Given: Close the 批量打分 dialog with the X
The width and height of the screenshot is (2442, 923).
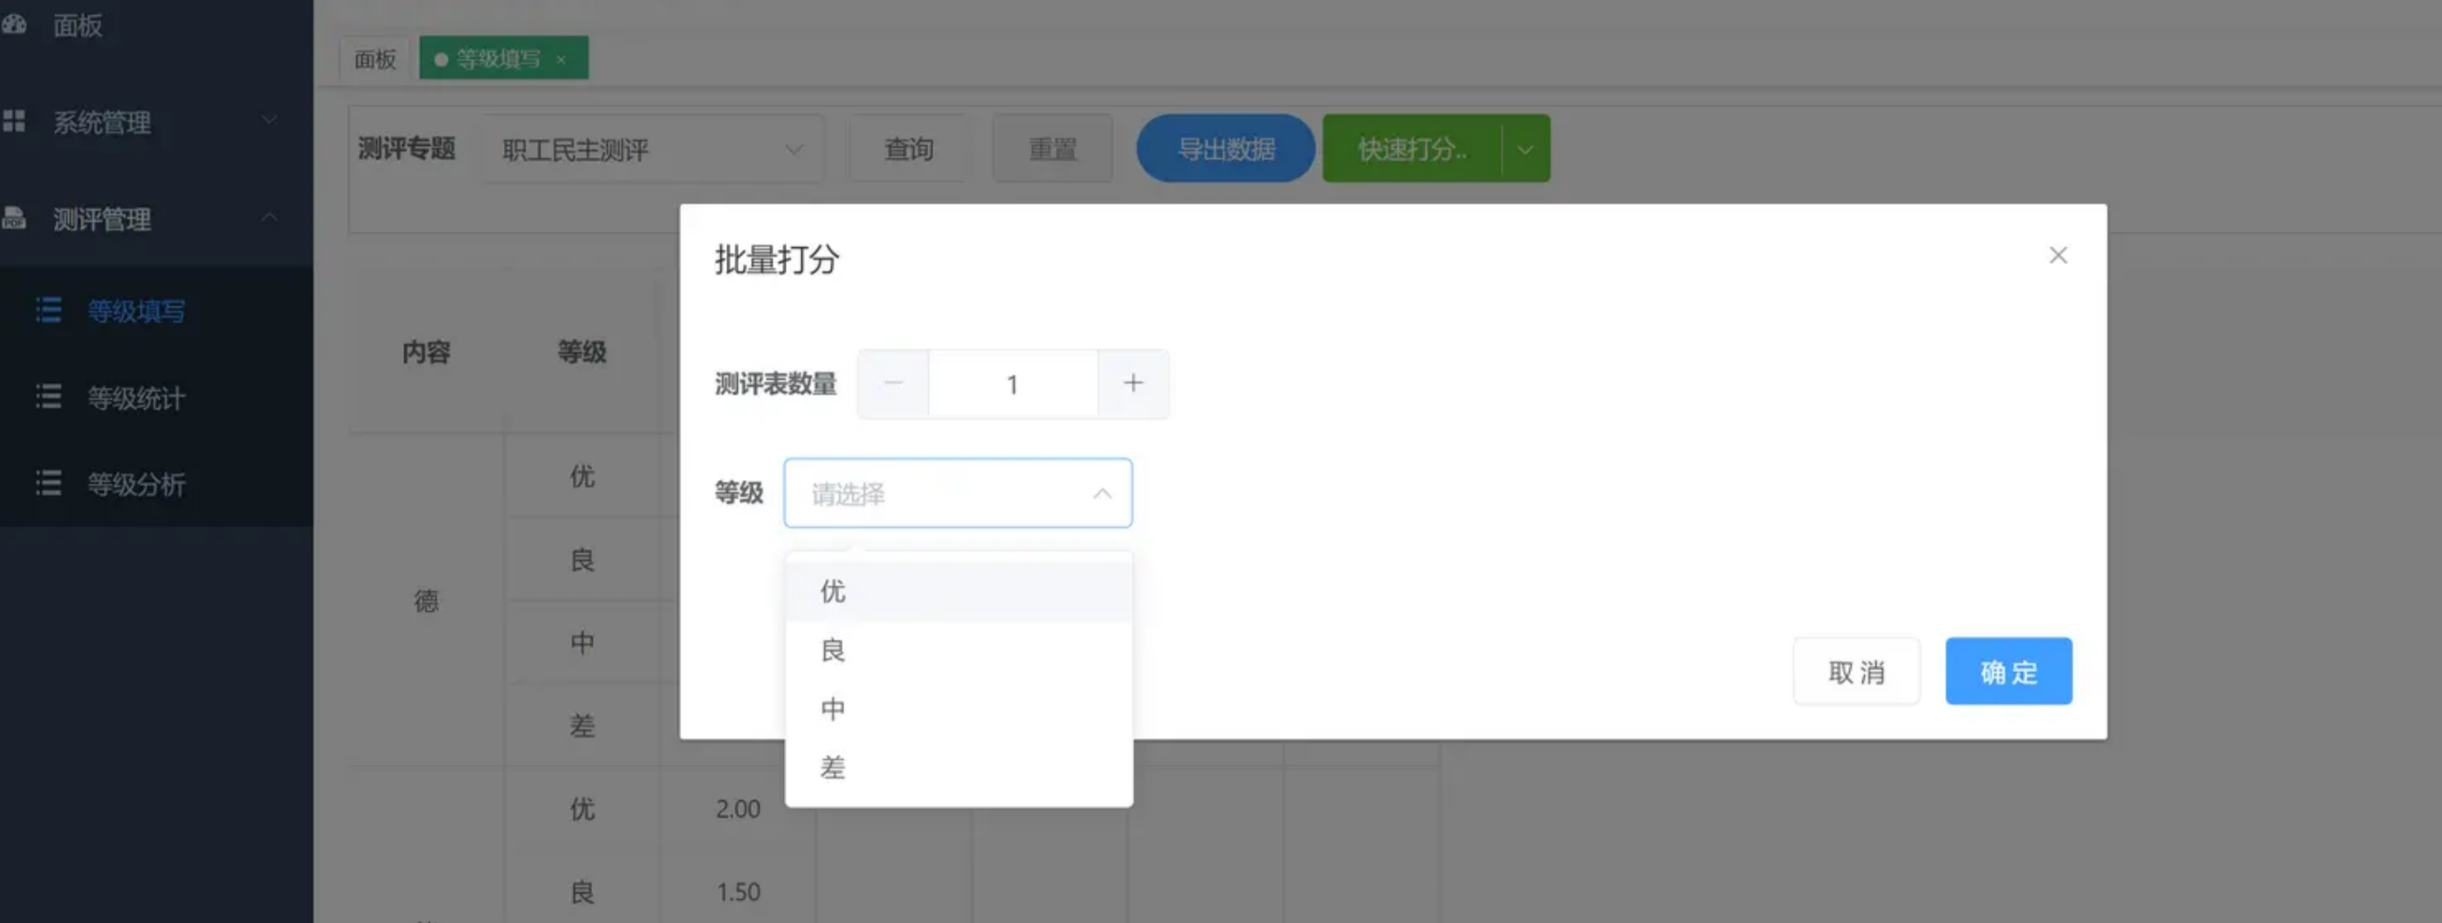Looking at the screenshot, I should 2057,255.
